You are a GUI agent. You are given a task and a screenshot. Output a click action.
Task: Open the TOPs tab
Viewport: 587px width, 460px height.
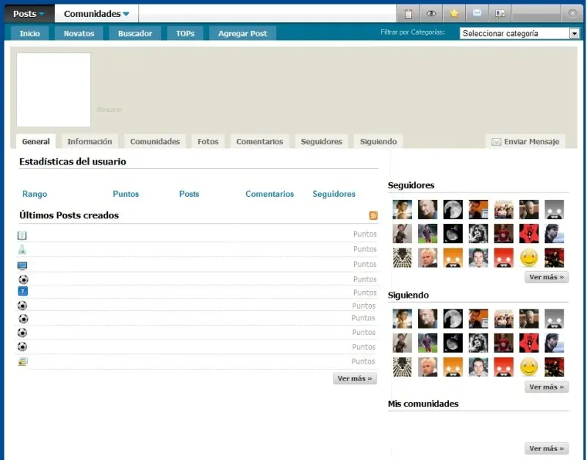pyautogui.click(x=185, y=33)
